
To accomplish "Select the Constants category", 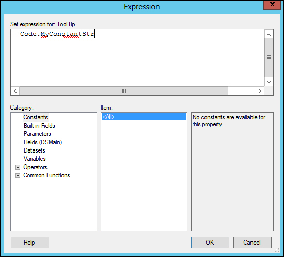I will (x=36, y=117).
